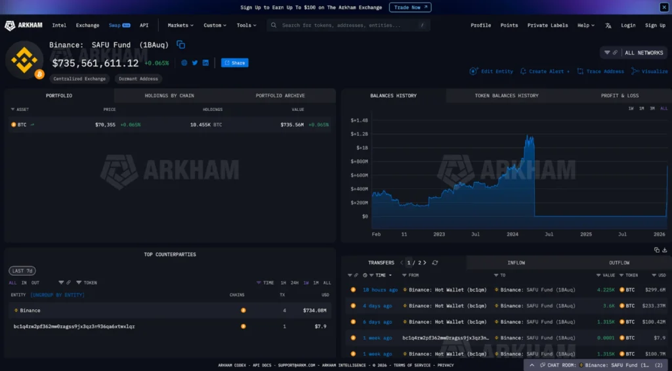Click the token search field
This screenshot has width=672, height=371.
348,26
